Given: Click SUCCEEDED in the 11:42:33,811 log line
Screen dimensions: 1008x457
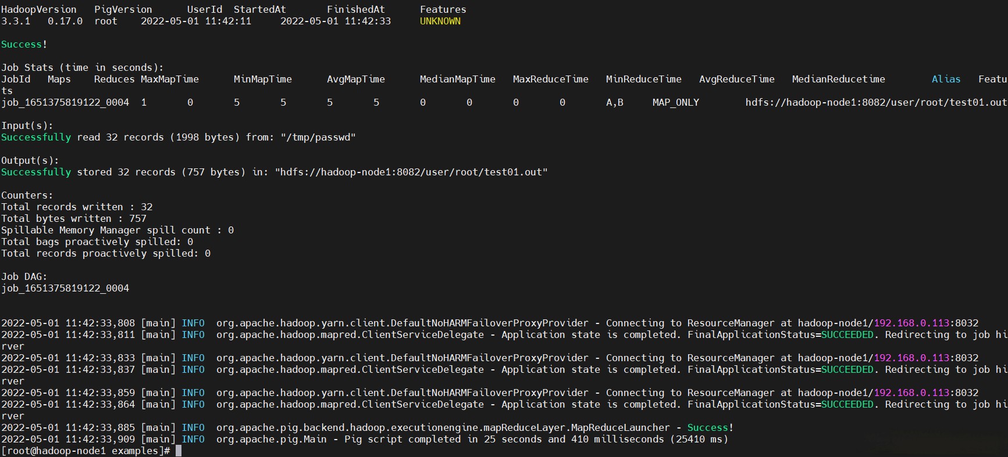Looking at the screenshot, I should pyautogui.click(x=847, y=335).
